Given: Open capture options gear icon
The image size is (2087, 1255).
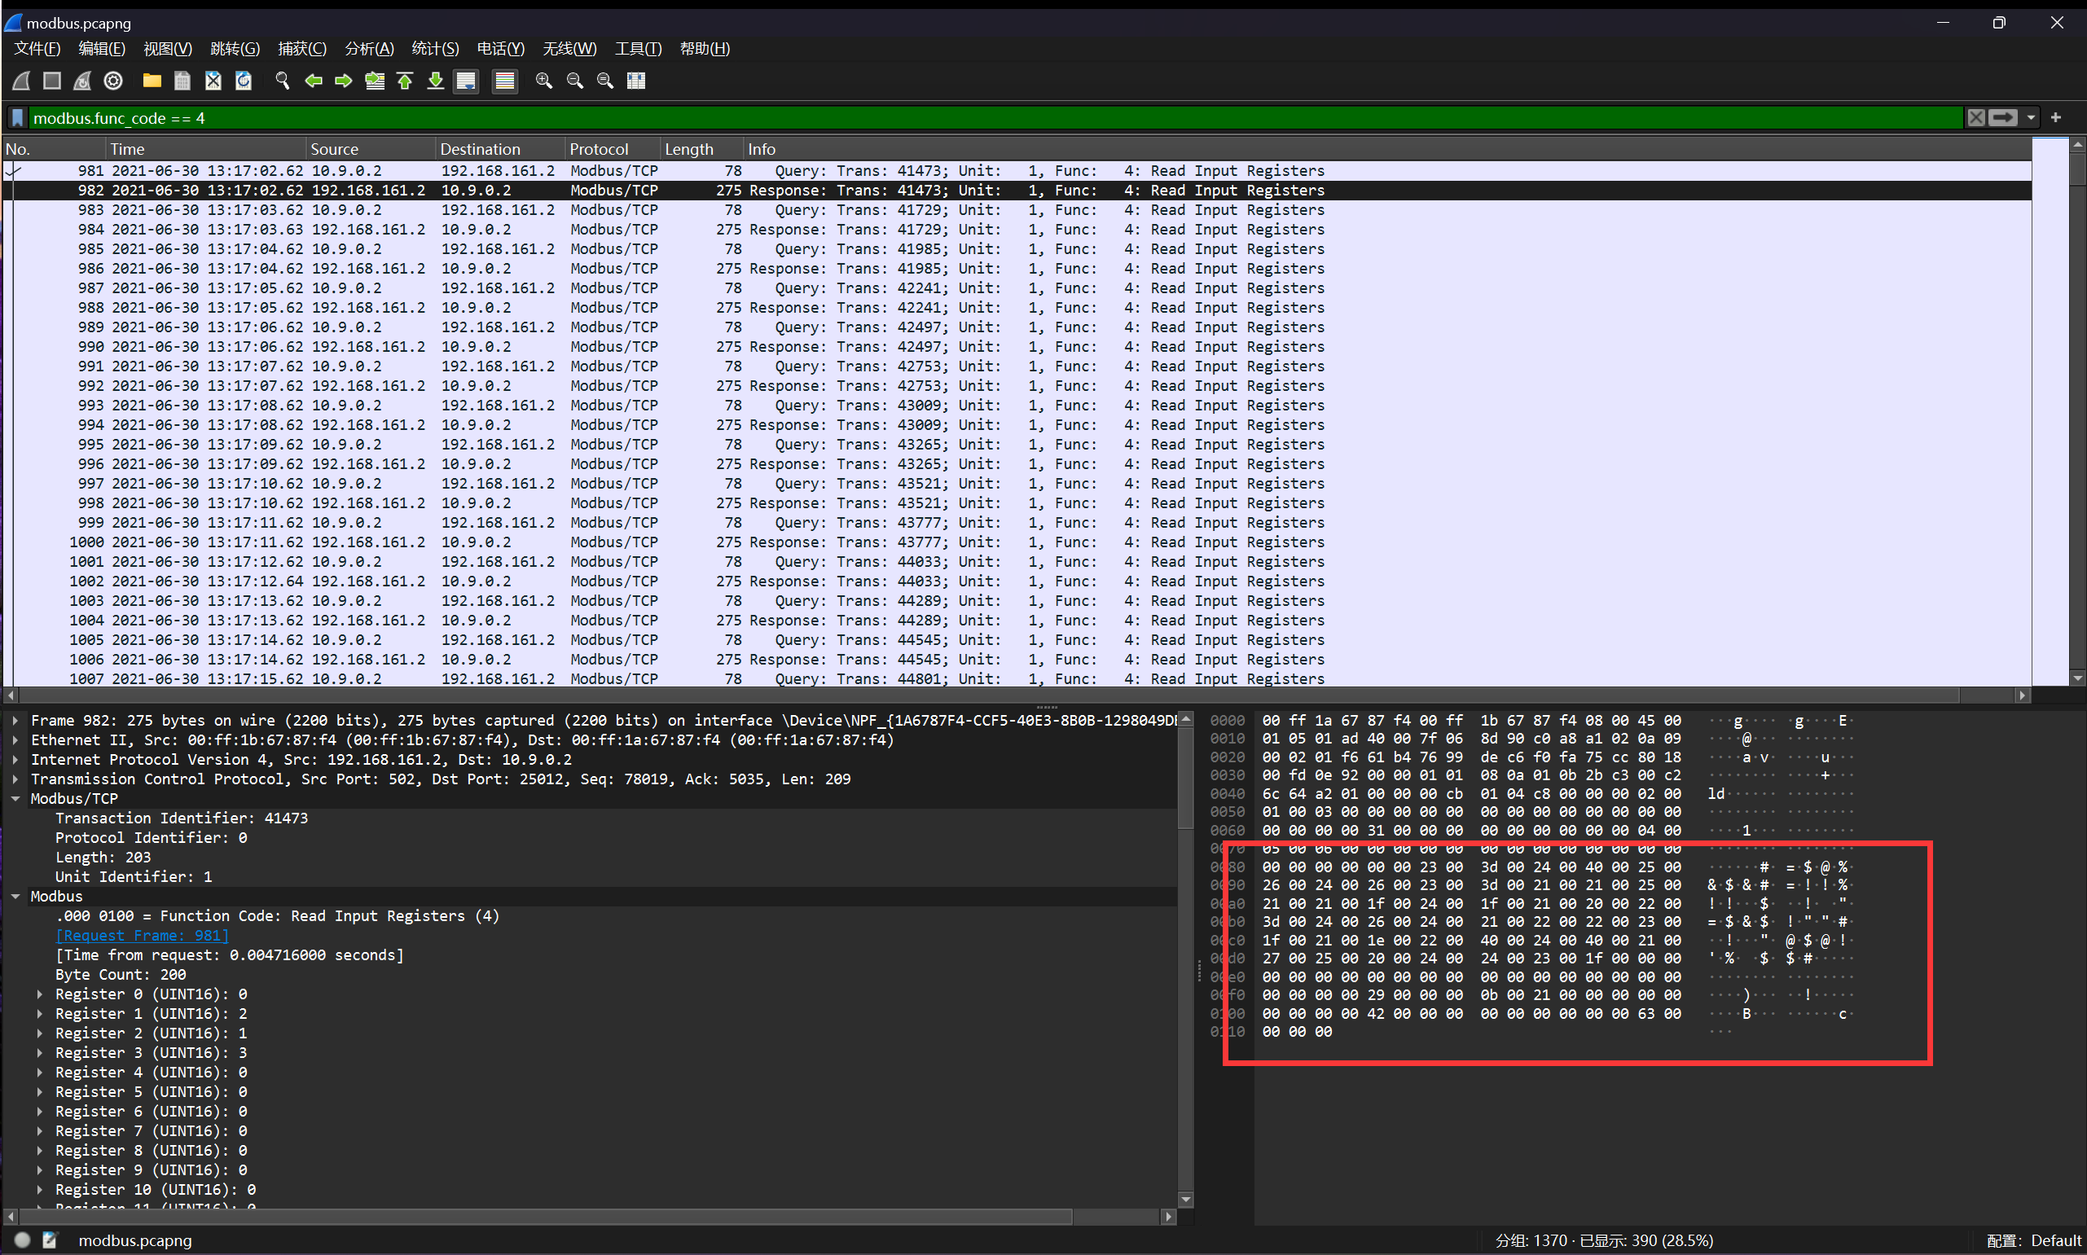Looking at the screenshot, I should click(113, 81).
